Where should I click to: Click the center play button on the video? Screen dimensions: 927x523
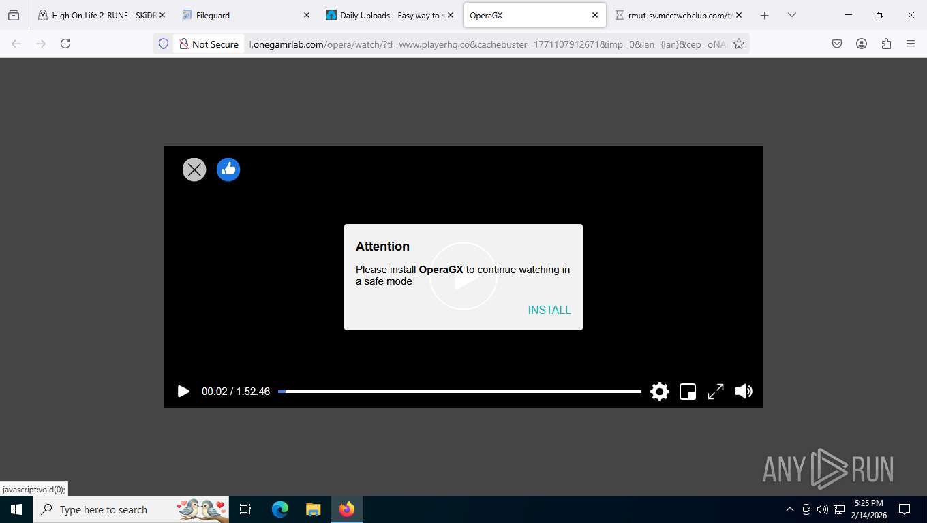463,276
